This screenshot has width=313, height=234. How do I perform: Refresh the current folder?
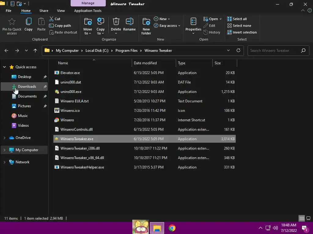point(238,50)
